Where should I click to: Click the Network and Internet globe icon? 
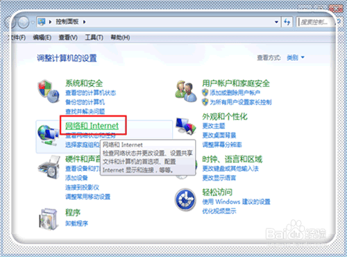tap(48, 135)
